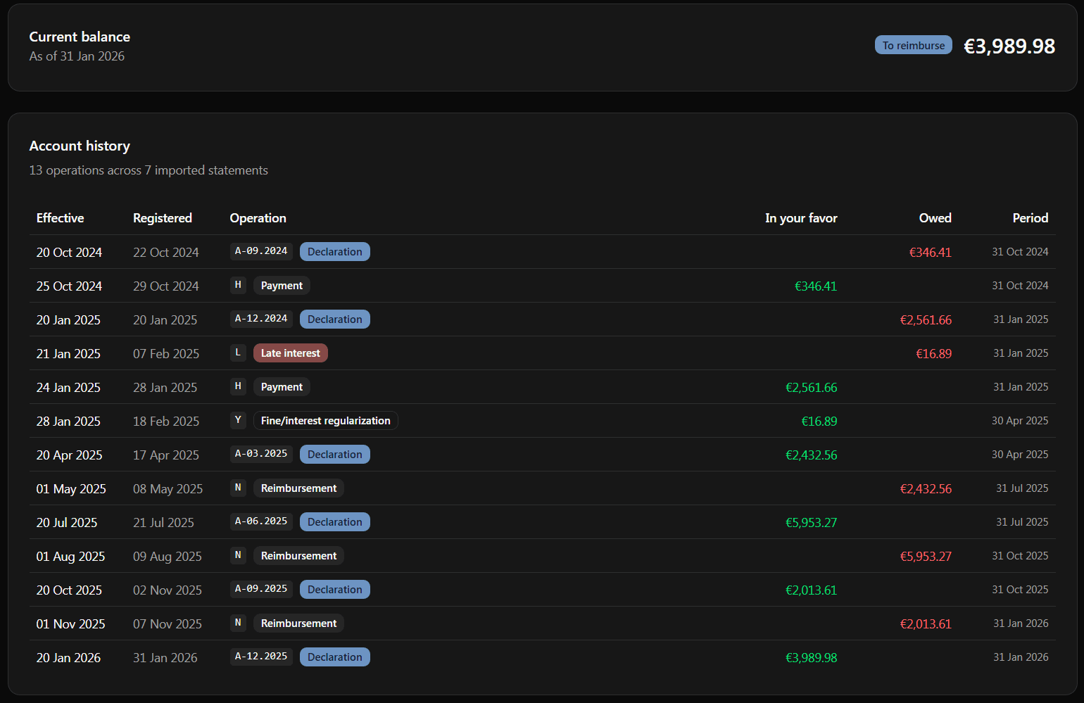The image size is (1084, 703).
Task: Select the Y code badge beside Fine/interest regularization
Action: [238, 420]
